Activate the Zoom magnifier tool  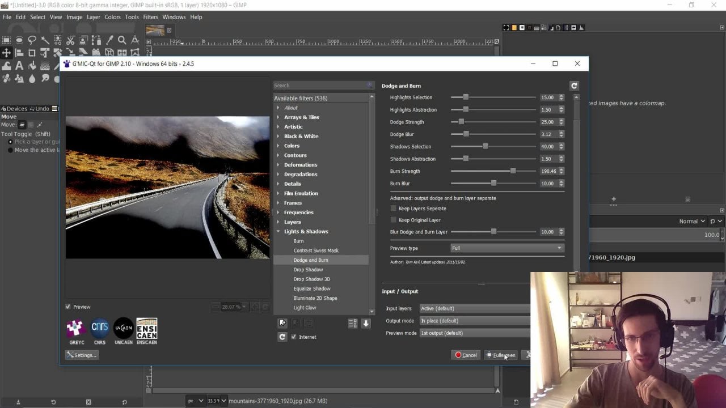[x=122, y=40]
